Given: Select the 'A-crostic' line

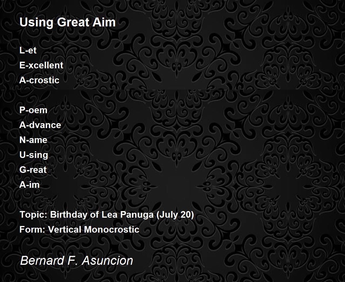Looking at the screenshot, I should 39,80.
